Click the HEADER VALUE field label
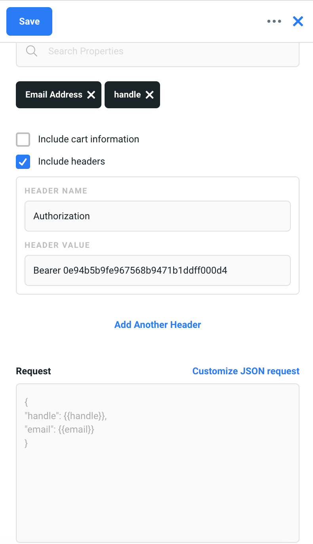The image size is (313, 544). pos(57,245)
